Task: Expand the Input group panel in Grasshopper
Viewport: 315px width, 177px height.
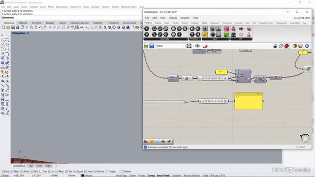Action: (228, 39)
